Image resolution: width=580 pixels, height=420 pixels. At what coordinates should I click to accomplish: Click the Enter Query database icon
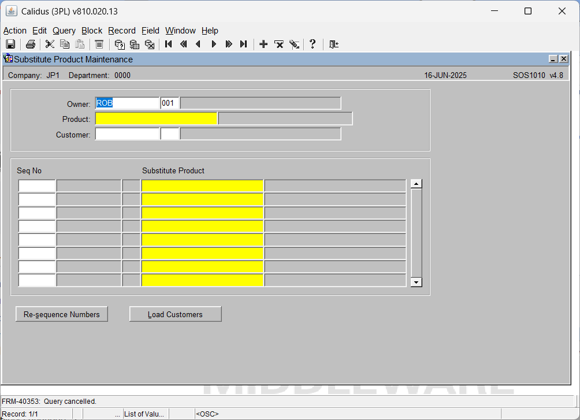click(120, 44)
